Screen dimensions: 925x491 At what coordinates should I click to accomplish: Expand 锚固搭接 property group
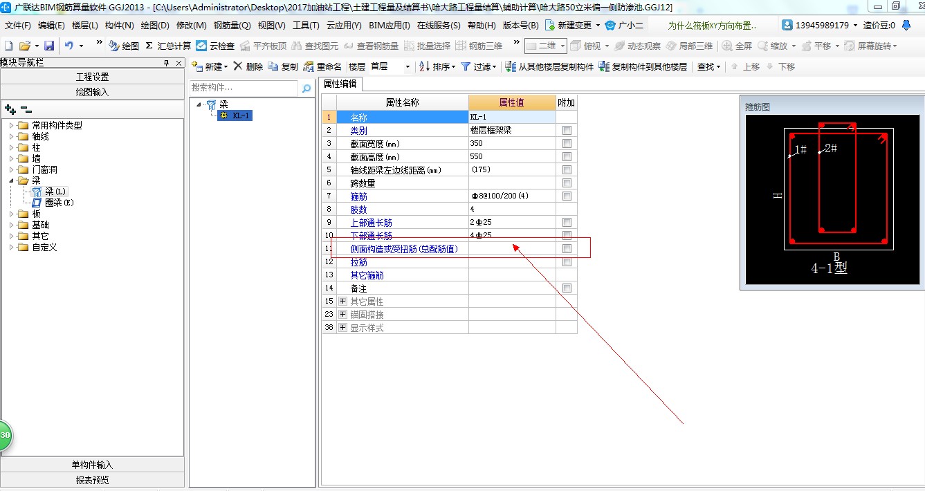point(342,314)
